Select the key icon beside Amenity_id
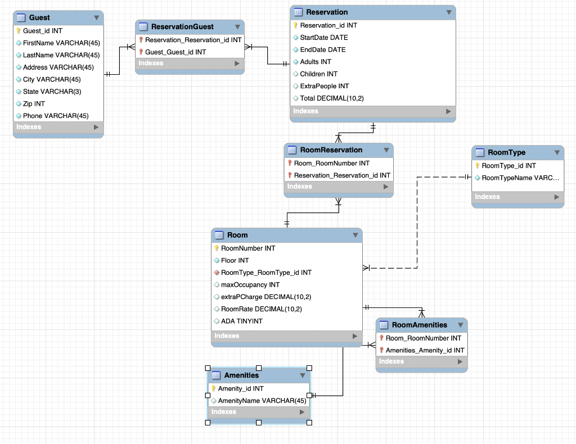This screenshot has width=576, height=444. coord(214,388)
